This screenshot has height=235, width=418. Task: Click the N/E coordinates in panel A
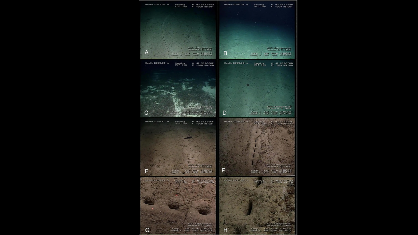pyautogui.click(x=203, y=5)
